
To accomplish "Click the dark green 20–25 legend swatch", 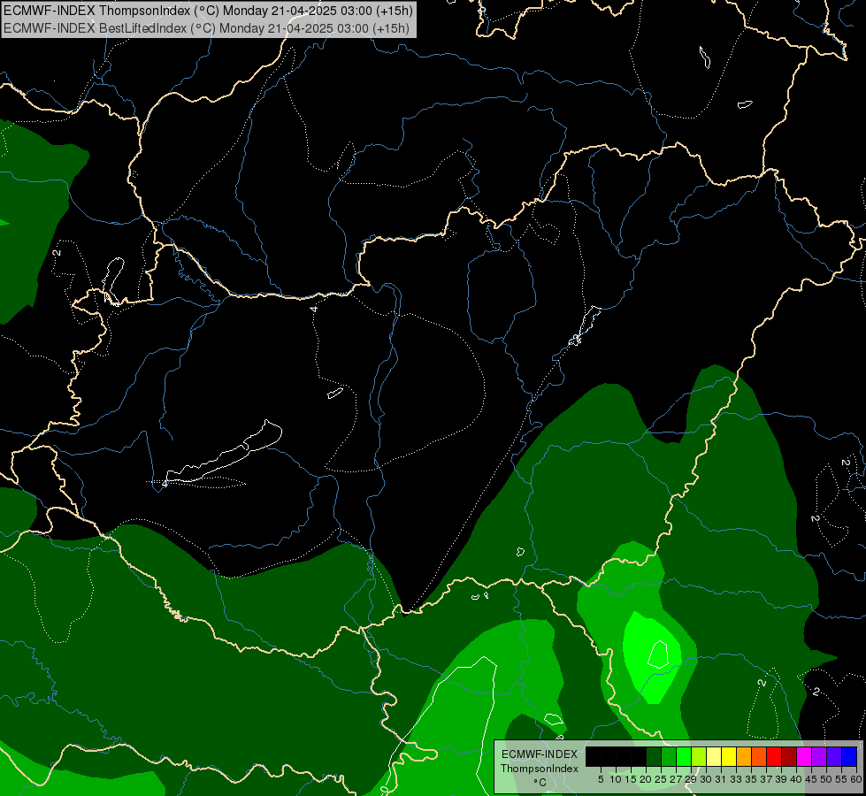I will point(654,756).
